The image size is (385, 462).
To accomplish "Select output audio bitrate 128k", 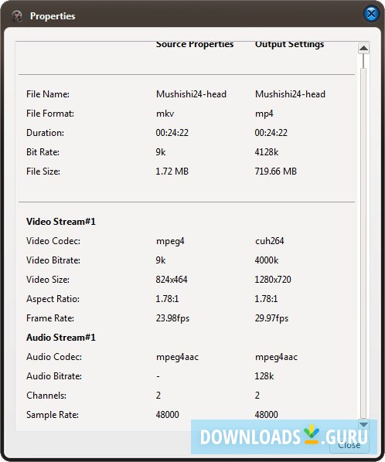I will tap(264, 376).
